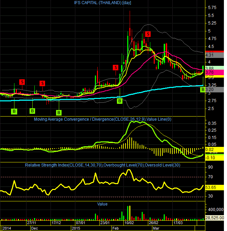Click the yellow 53.65 RSI value tag
This screenshot has width=227, height=231.
click(214, 188)
